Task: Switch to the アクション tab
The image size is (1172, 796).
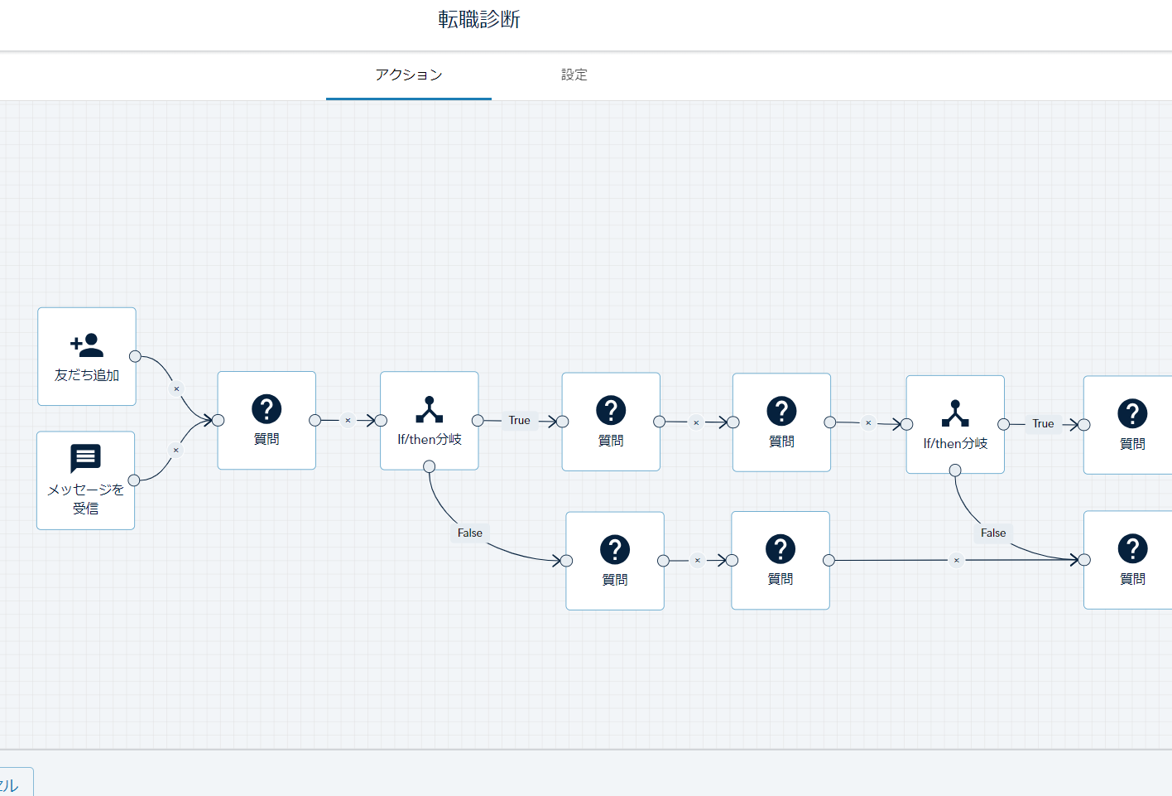Action: tap(409, 75)
